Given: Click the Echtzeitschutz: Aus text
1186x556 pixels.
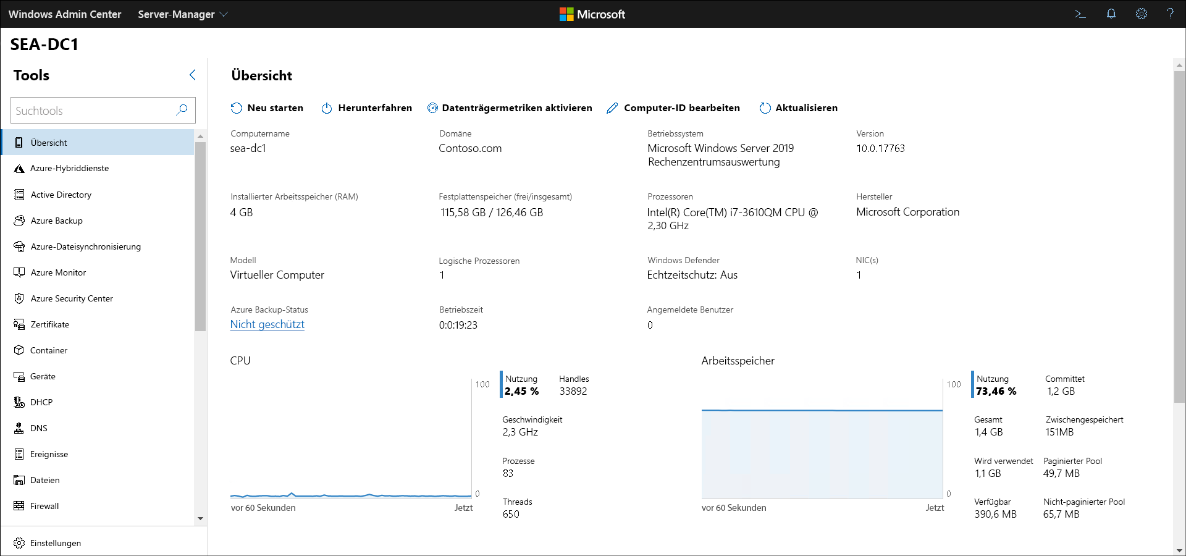Looking at the screenshot, I should [x=692, y=275].
